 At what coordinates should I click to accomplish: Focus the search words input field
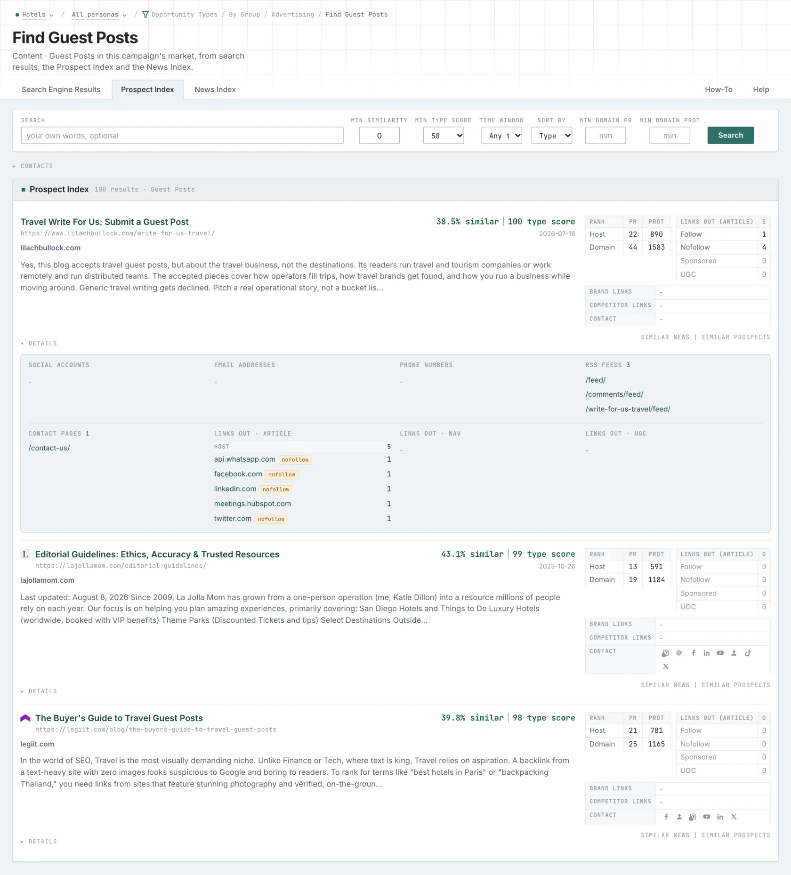click(x=182, y=136)
